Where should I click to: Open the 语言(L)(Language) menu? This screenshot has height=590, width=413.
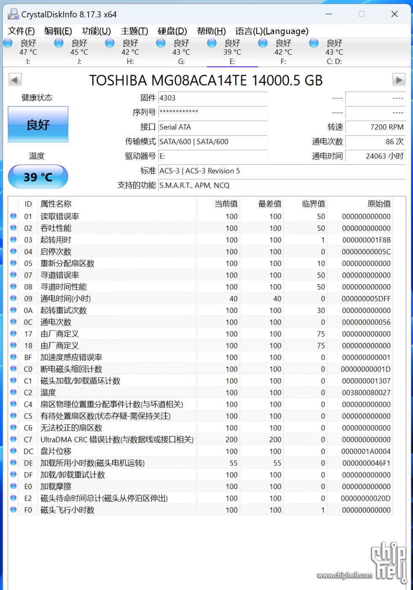(x=272, y=31)
